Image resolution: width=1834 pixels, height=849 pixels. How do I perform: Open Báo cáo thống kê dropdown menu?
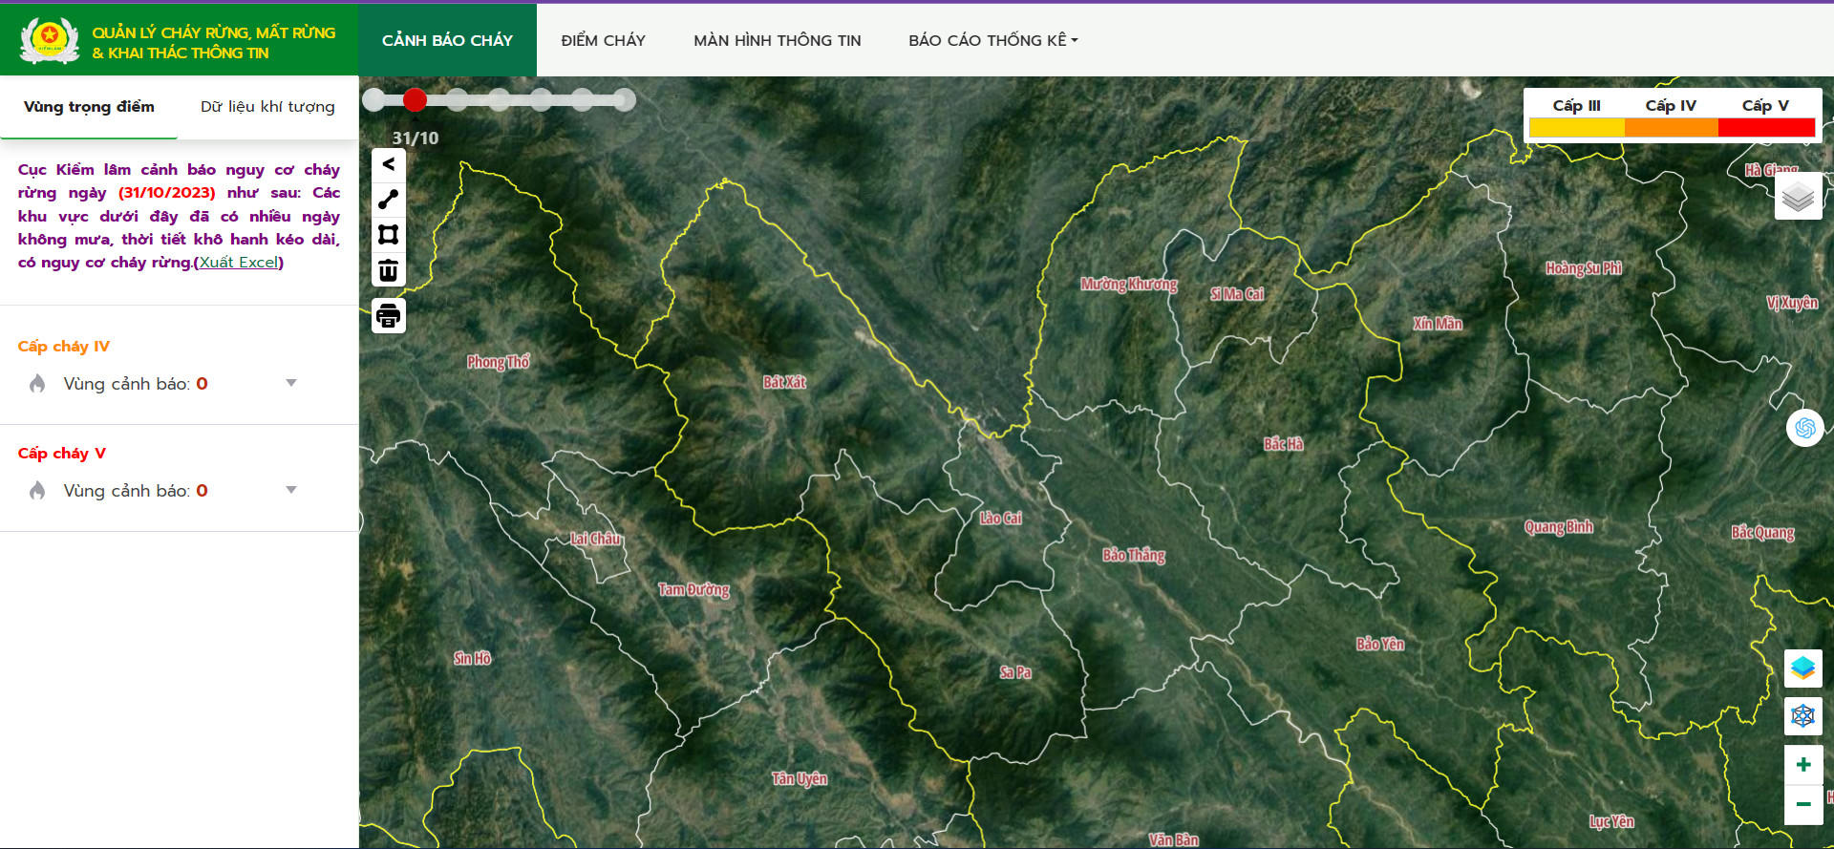click(992, 40)
